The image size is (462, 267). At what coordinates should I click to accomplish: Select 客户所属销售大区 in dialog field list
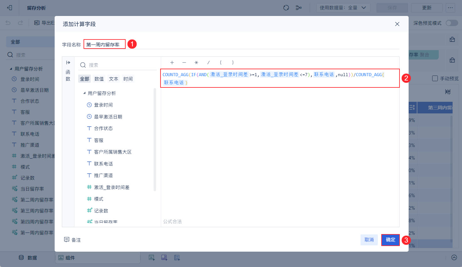[113, 152]
